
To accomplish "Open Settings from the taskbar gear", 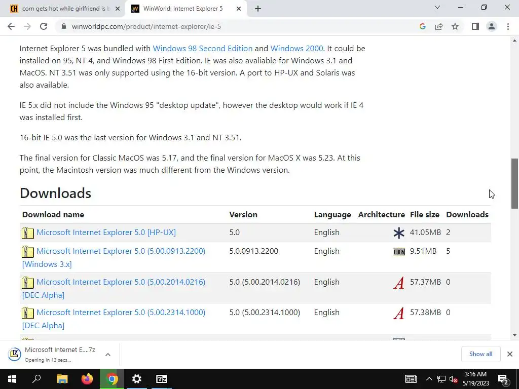I will coord(136,379).
